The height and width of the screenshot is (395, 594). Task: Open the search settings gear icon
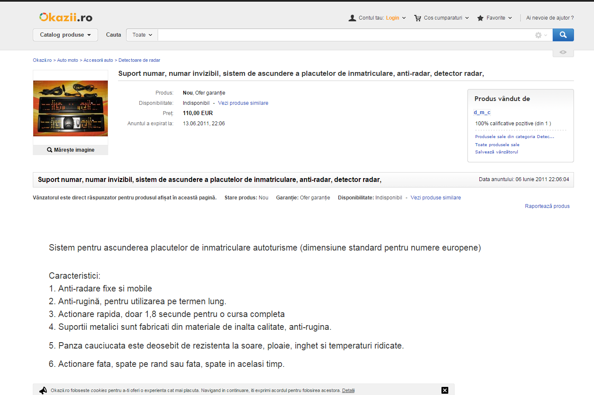pyautogui.click(x=538, y=35)
